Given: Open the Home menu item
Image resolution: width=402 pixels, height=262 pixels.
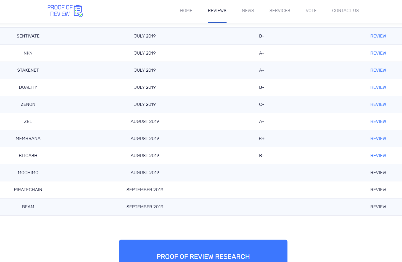Looking at the screenshot, I should tap(186, 11).
